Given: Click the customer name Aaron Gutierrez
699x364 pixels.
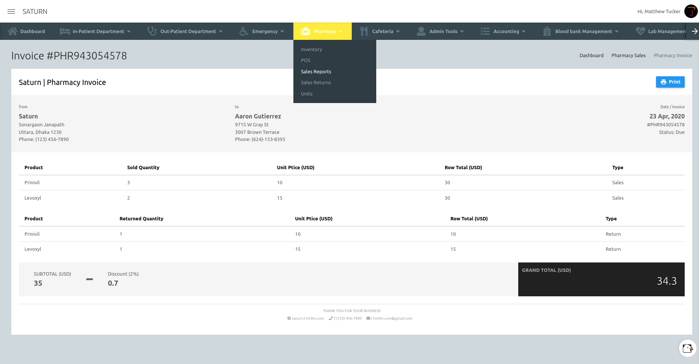Looking at the screenshot, I should (x=258, y=116).
